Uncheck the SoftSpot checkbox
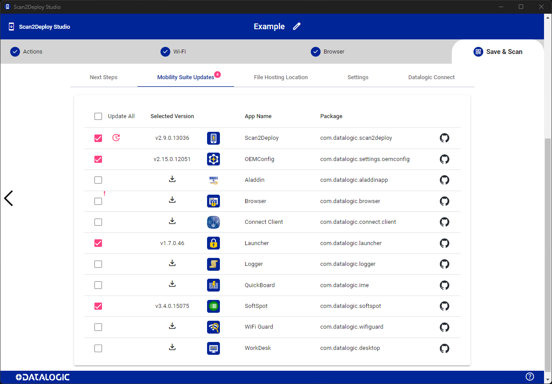The width and height of the screenshot is (552, 384). [x=98, y=306]
